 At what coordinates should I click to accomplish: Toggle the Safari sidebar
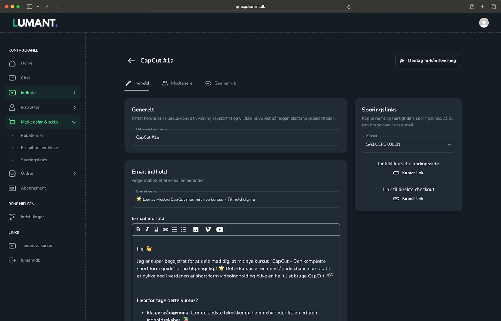pos(30,6)
